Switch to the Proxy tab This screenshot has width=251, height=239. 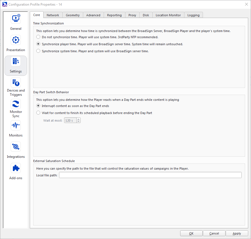[132, 15]
